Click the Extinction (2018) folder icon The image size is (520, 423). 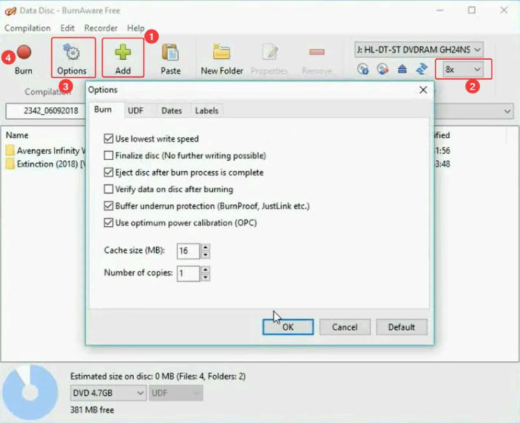(10, 164)
